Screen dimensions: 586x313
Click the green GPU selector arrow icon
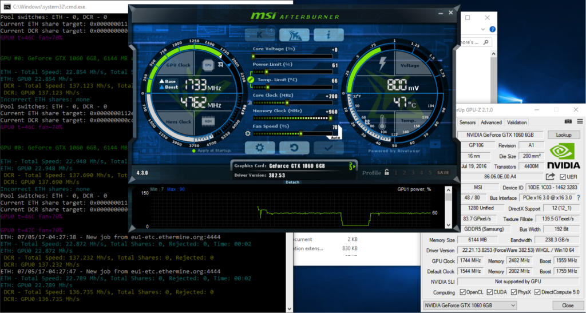pyautogui.click(x=352, y=166)
